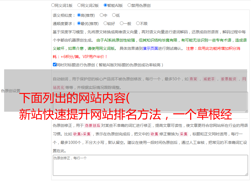Set 通顺度要求 to 不限
Viewport: 251px width, 181px height.
tap(138, 23)
